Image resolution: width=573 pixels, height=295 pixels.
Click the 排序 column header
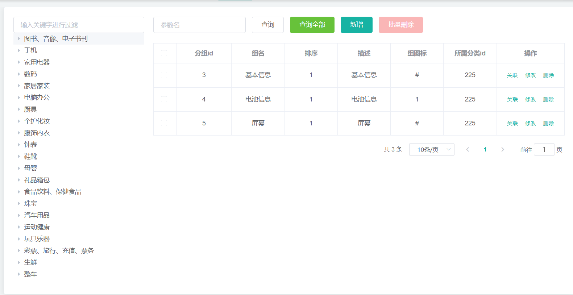click(311, 53)
